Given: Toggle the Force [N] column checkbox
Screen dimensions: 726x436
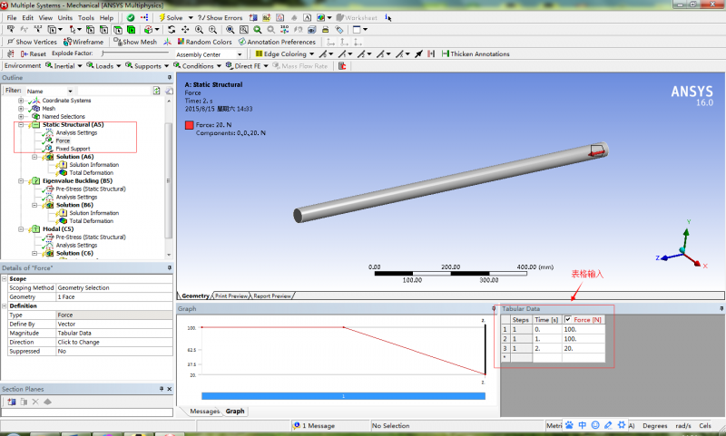Looking at the screenshot, I should pyautogui.click(x=568, y=319).
